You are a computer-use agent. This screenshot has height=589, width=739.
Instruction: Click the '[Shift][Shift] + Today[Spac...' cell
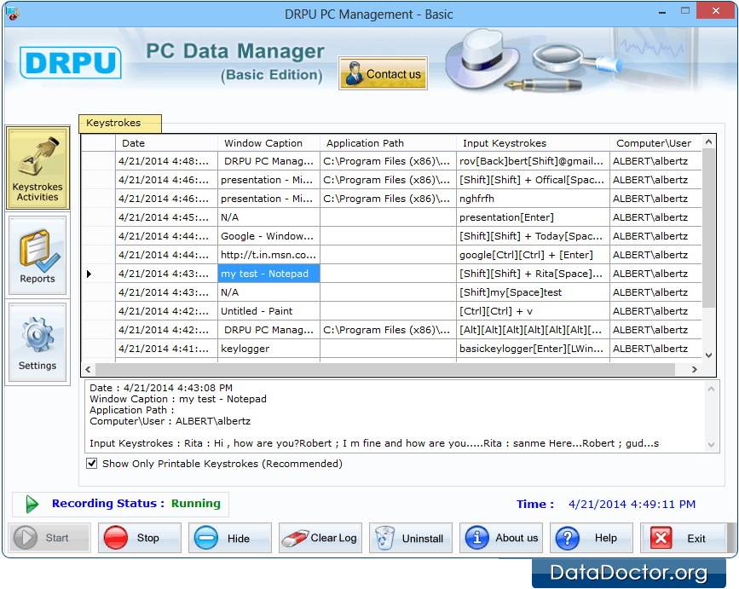pyautogui.click(x=533, y=236)
